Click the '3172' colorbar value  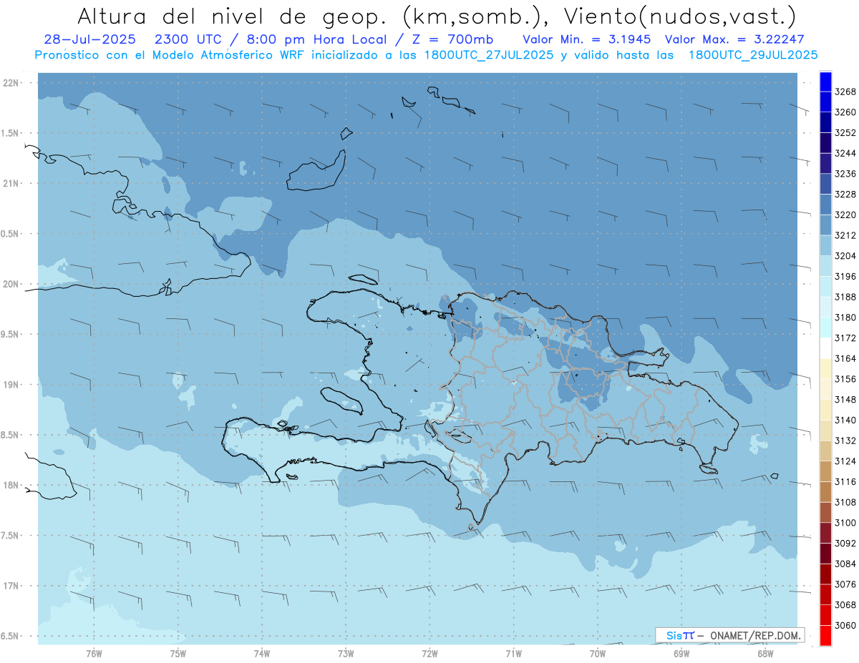pos(845,338)
